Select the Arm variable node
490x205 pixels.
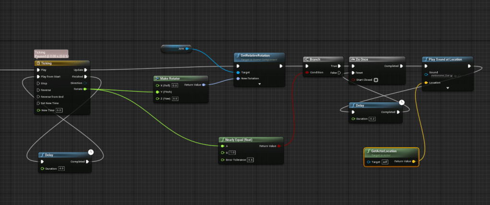[x=176, y=48]
